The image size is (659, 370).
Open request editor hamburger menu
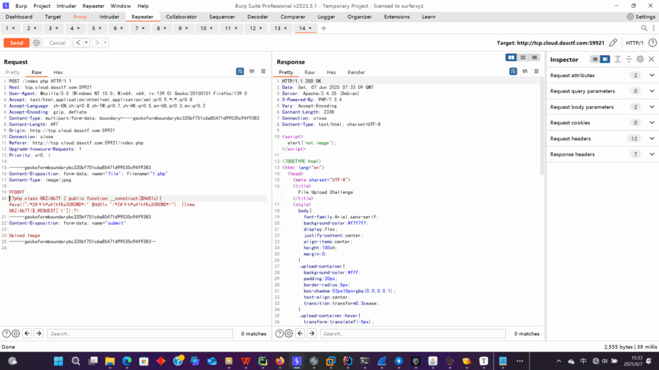click(263, 71)
